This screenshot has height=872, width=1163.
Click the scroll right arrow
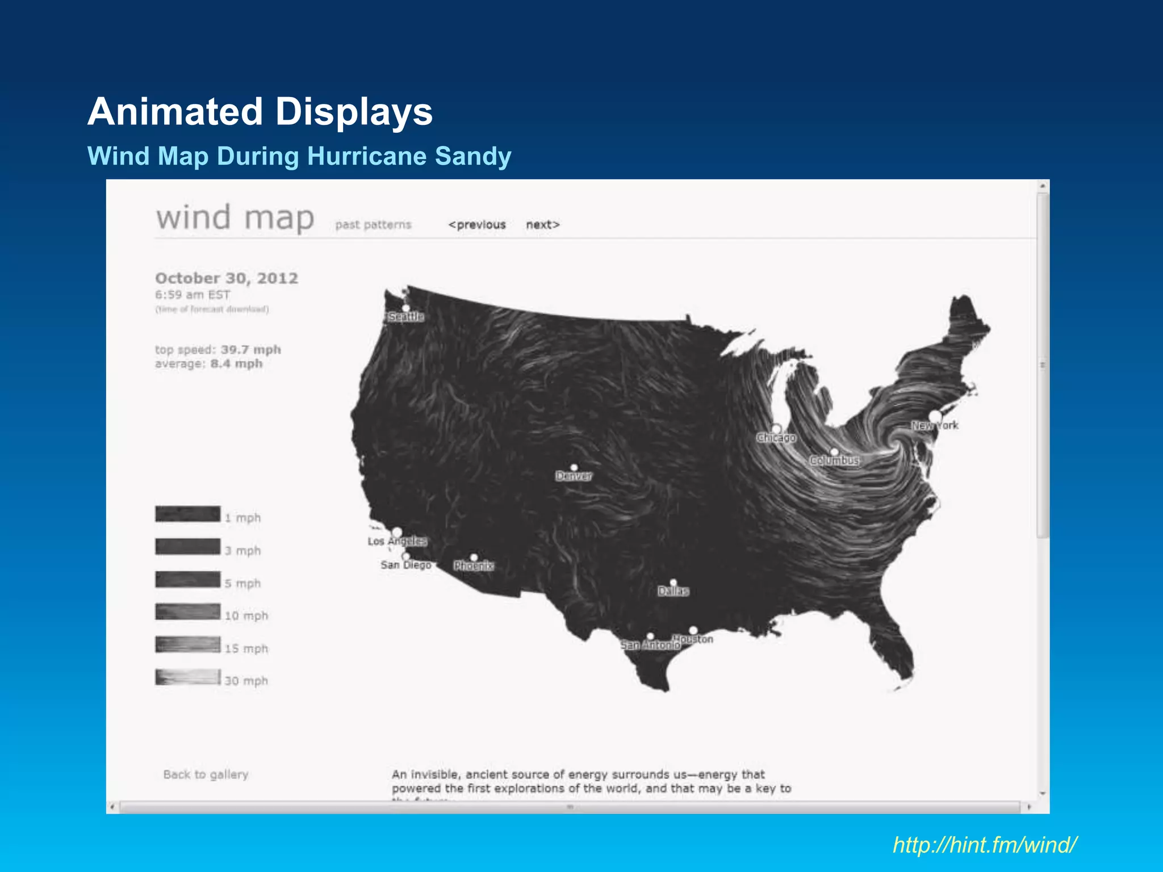tap(1029, 807)
